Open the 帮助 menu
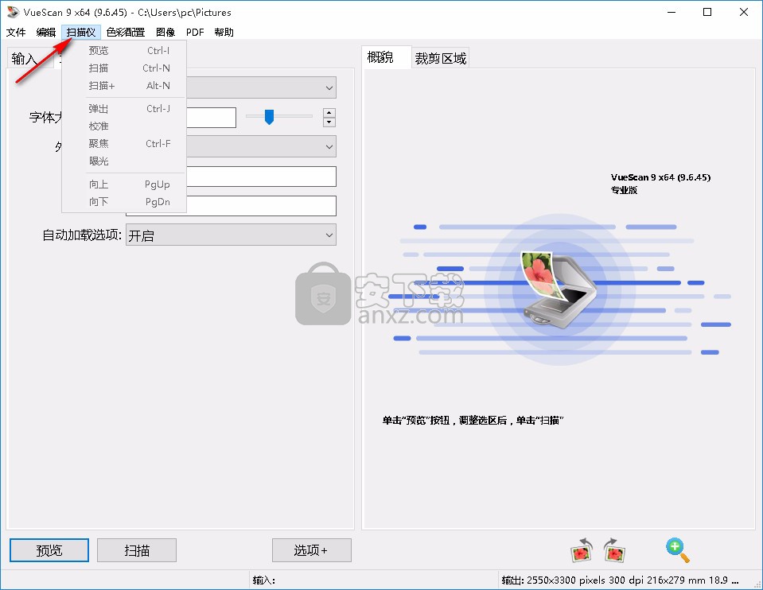This screenshot has height=590, width=763. [x=224, y=32]
